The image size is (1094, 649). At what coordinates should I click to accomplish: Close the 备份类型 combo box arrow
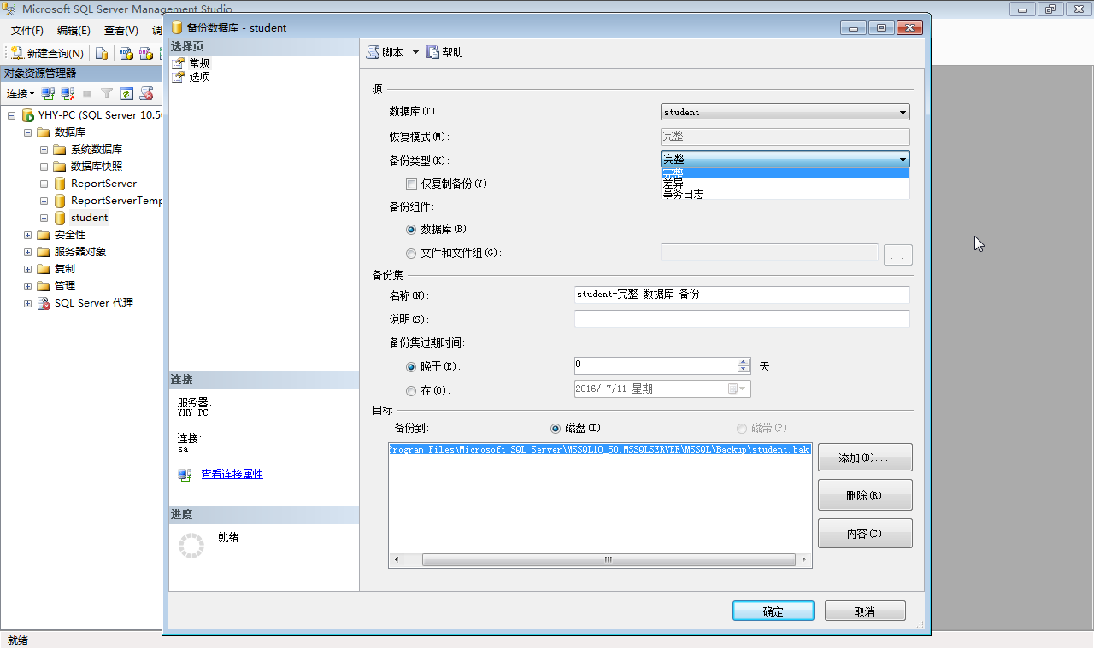[x=903, y=159]
